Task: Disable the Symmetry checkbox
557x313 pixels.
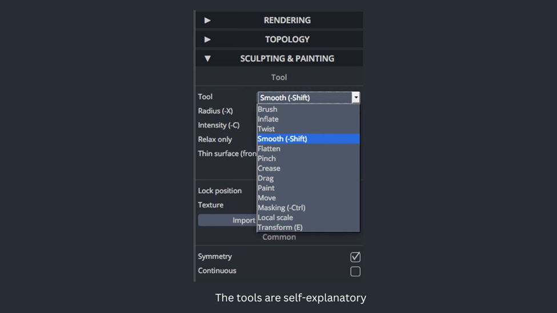Action: 355,257
